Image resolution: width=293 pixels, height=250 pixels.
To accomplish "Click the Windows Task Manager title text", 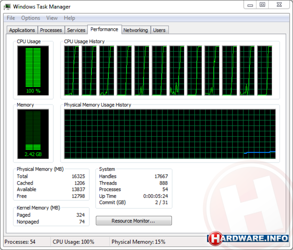I will click(42, 7).
